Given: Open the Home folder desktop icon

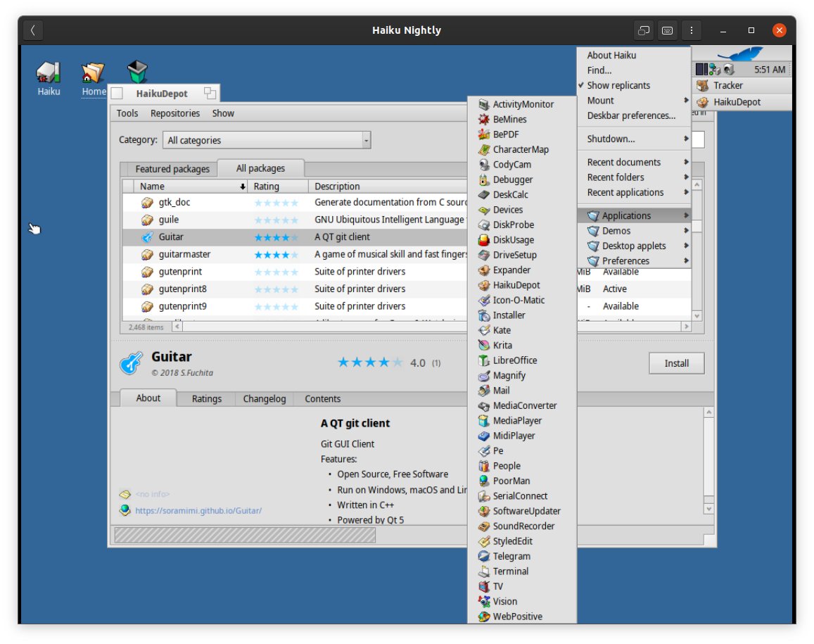Looking at the screenshot, I should (x=94, y=79).
